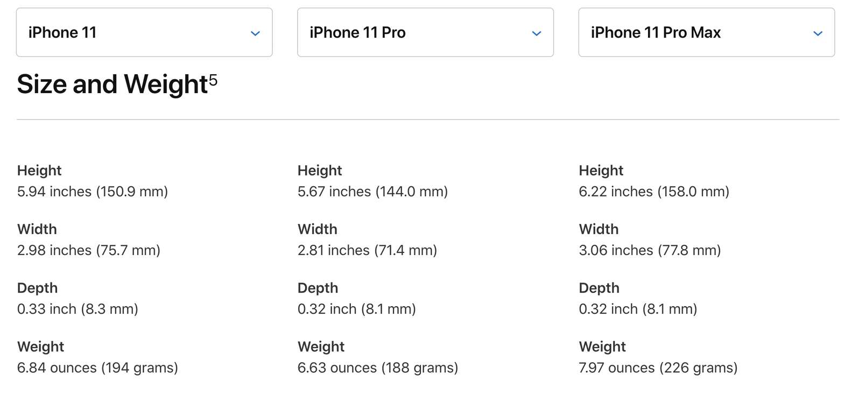
Task: Click the Weight value 194 grams
Action: [98, 367]
